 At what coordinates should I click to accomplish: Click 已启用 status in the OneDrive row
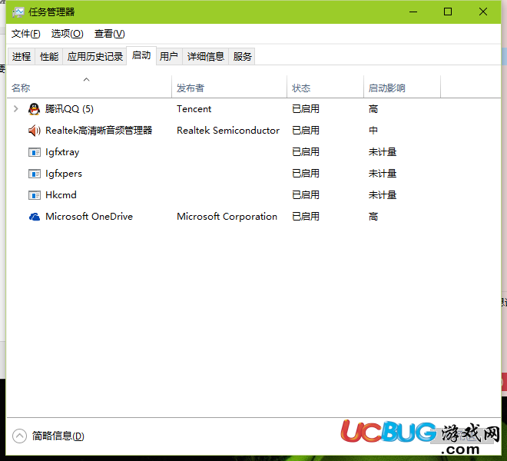pos(306,217)
